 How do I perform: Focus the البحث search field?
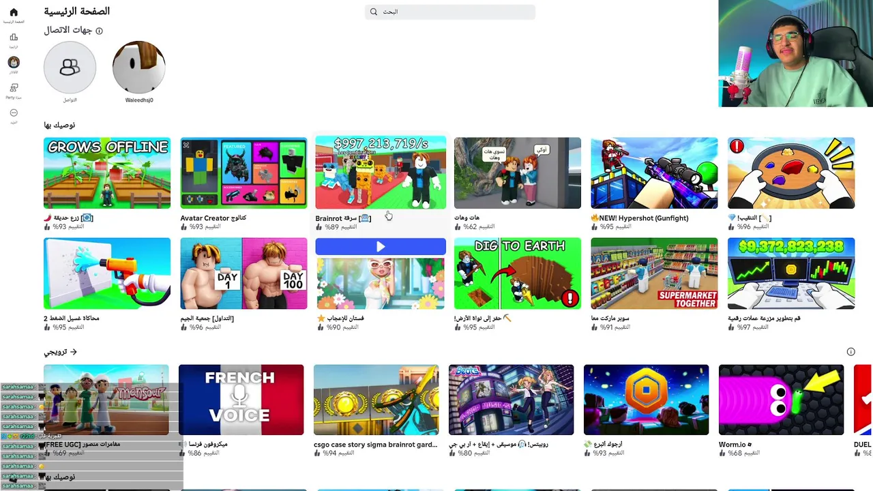coord(450,12)
